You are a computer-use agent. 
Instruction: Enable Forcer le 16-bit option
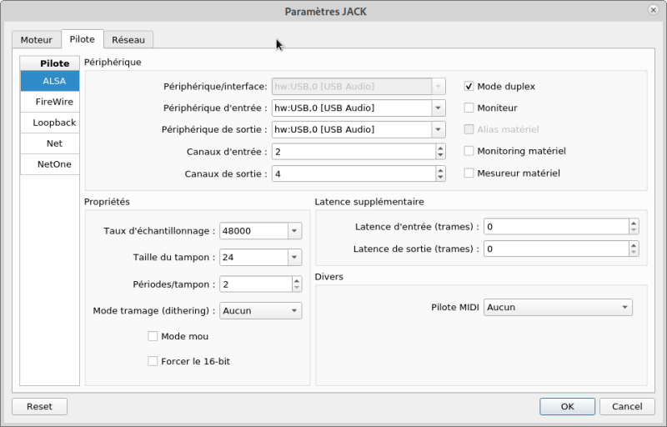click(x=153, y=361)
